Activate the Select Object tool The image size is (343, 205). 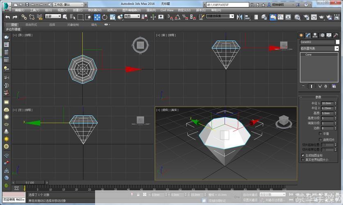coord(65,17)
